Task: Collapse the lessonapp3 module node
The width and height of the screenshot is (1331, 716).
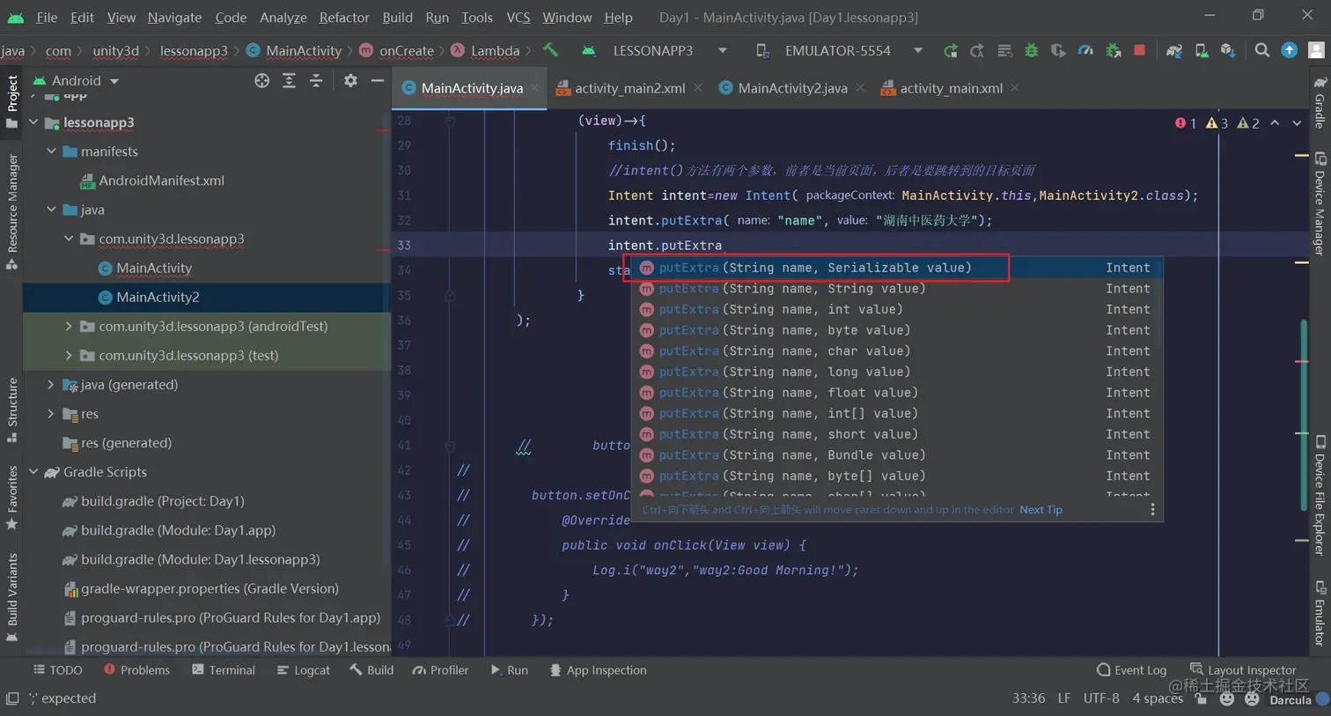Action: 33,122
